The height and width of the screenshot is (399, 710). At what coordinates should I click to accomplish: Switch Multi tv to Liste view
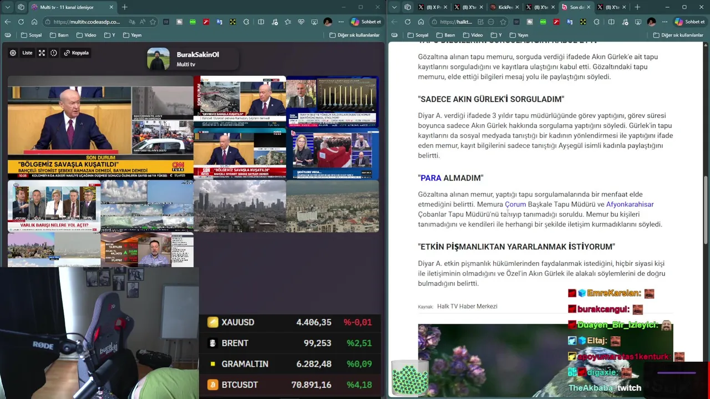click(27, 53)
